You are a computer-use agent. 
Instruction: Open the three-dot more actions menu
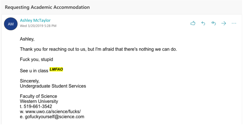coord(234,23)
